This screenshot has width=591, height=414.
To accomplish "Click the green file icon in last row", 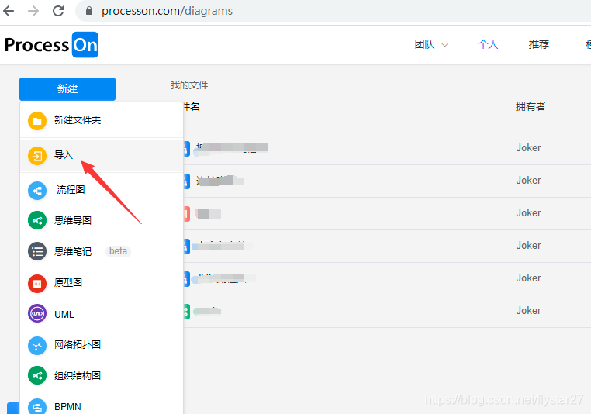I will (x=186, y=312).
